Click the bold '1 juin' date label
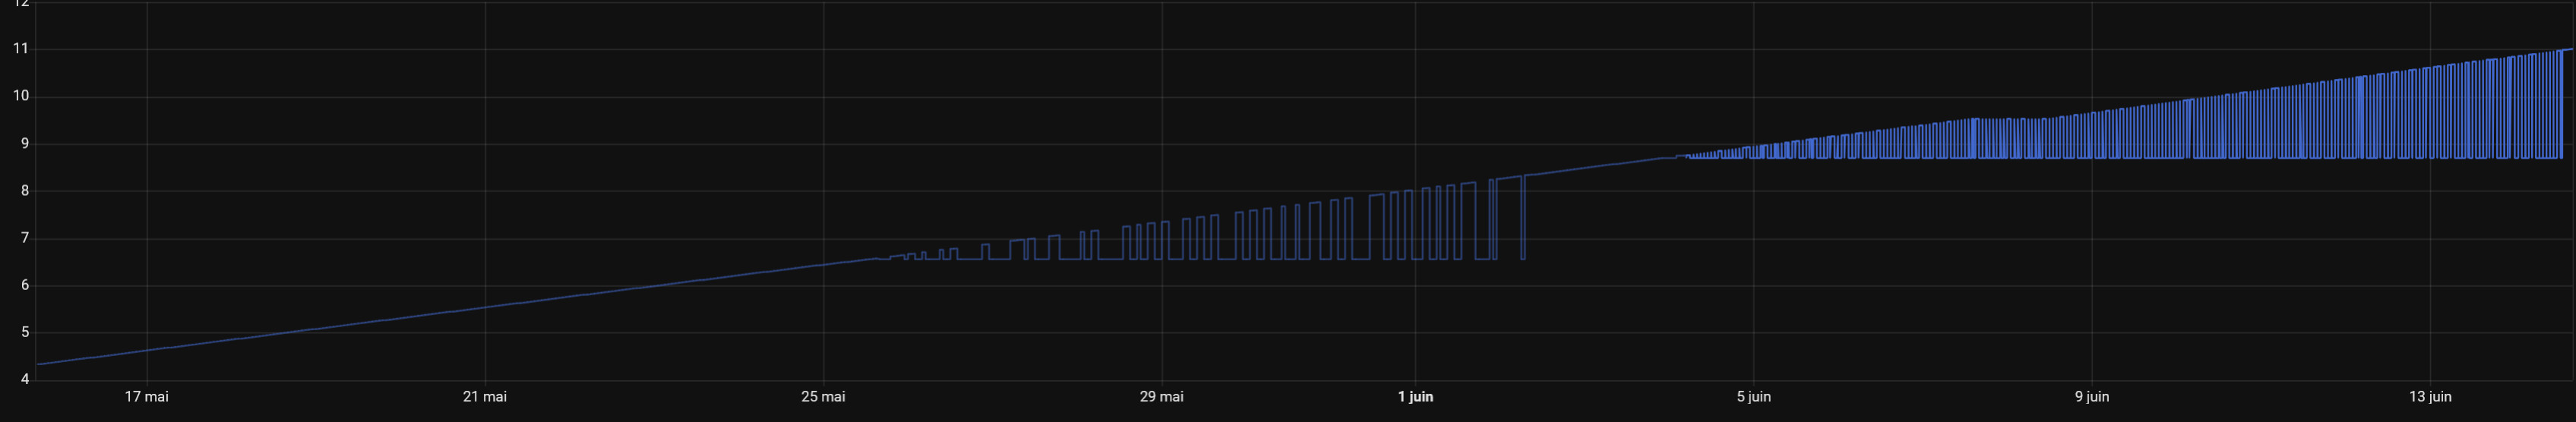The image size is (2576, 422). pos(1415,397)
